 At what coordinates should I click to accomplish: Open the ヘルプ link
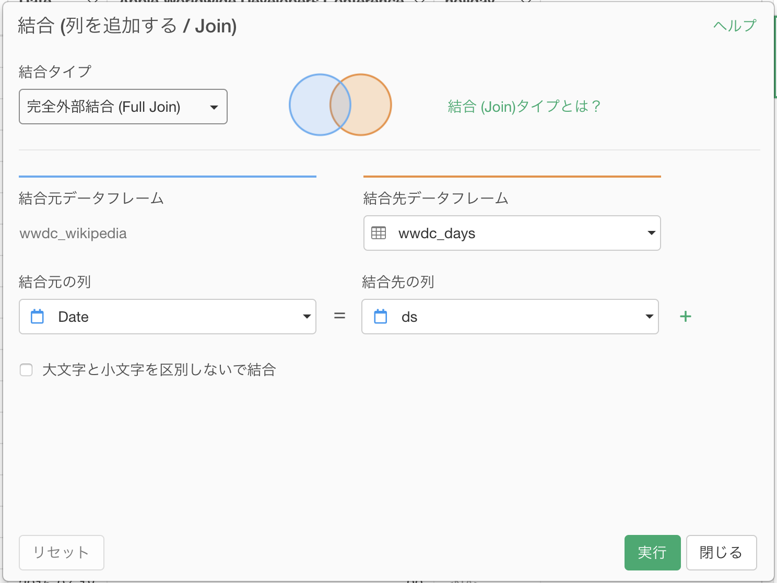coord(734,26)
